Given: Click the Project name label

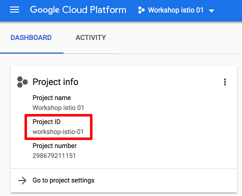Looking at the screenshot, I should pos(51,98).
